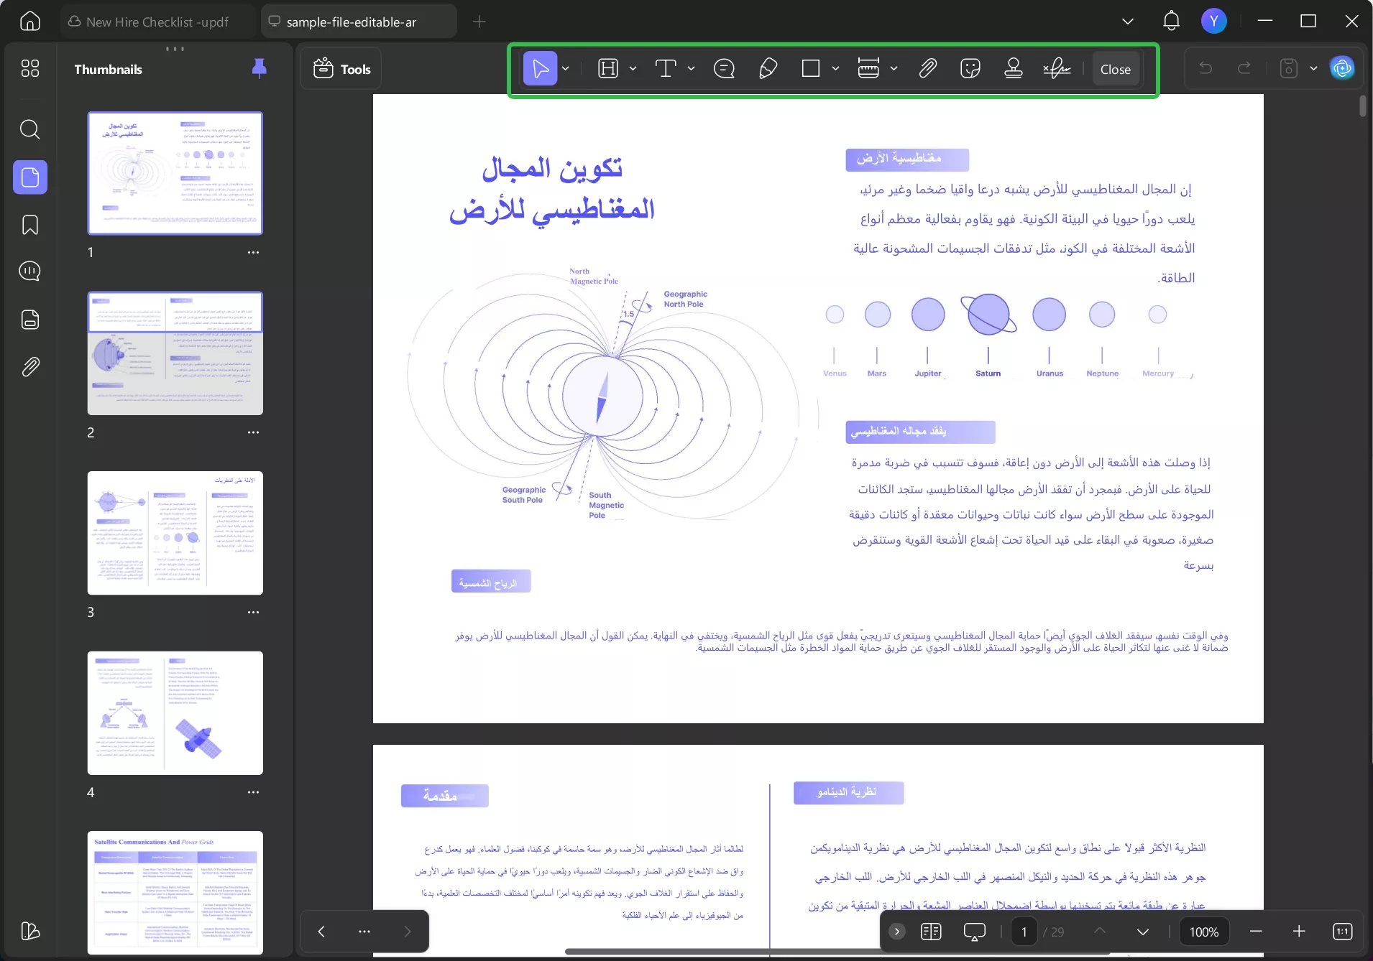
Task: Click the Close button in the toolbar
Action: tap(1114, 68)
